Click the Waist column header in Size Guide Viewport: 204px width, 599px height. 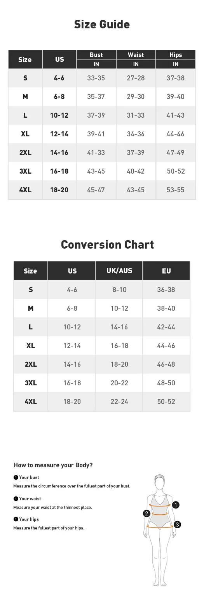(136, 55)
